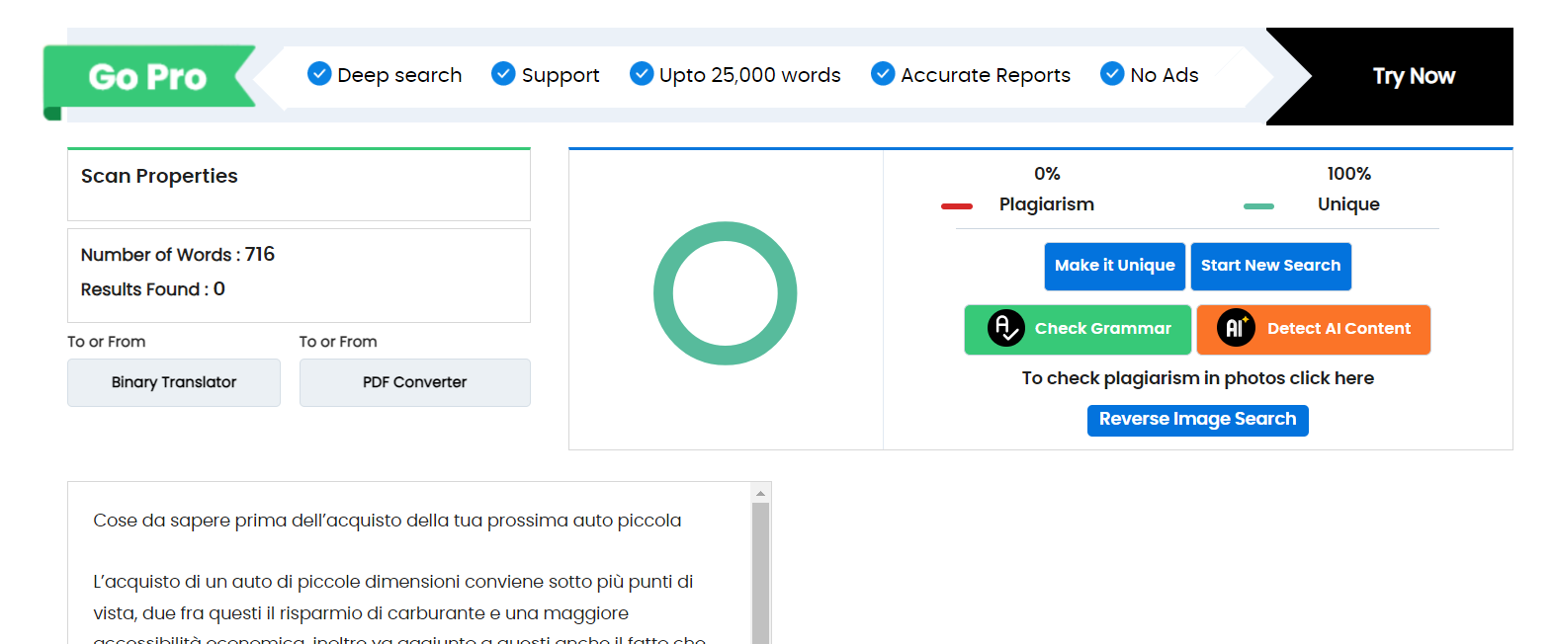Start a new search

1270,266
